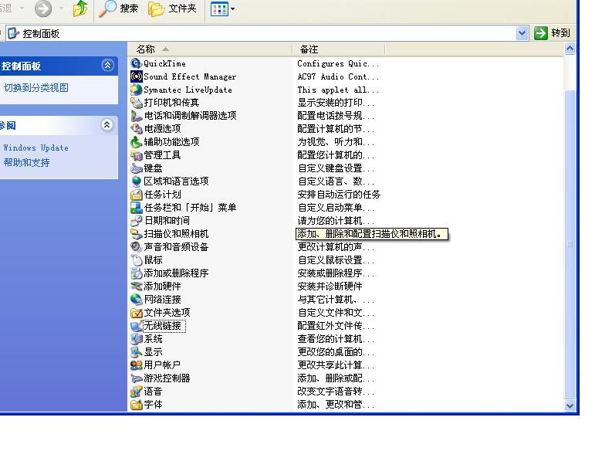Expand the address bar dropdown
Image resolution: width=612 pixels, height=451 pixels.
click(x=522, y=33)
